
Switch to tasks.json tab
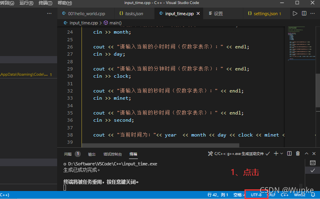pyautogui.click(x=134, y=14)
